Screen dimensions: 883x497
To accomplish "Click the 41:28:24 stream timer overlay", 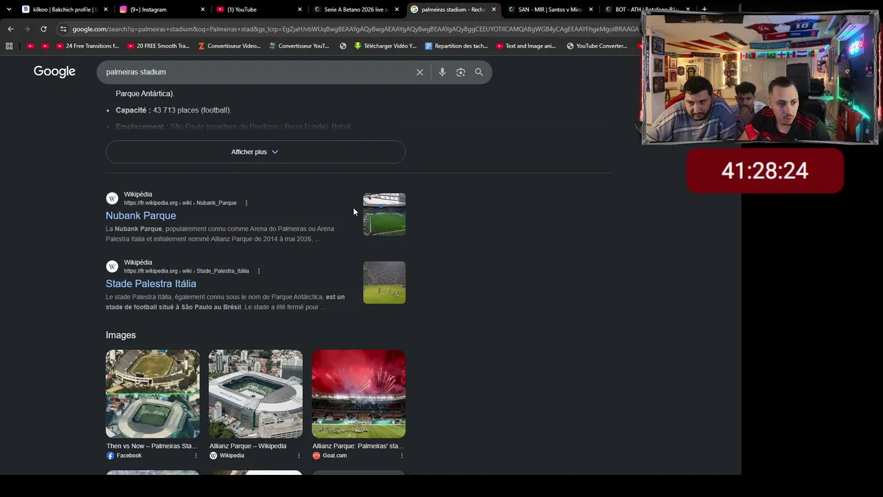I will tap(765, 170).
